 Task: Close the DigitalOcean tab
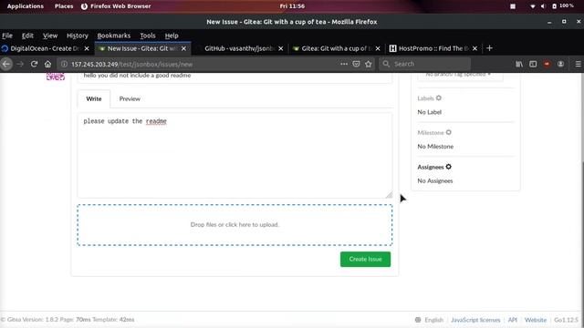pyautogui.click(x=87, y=48)
